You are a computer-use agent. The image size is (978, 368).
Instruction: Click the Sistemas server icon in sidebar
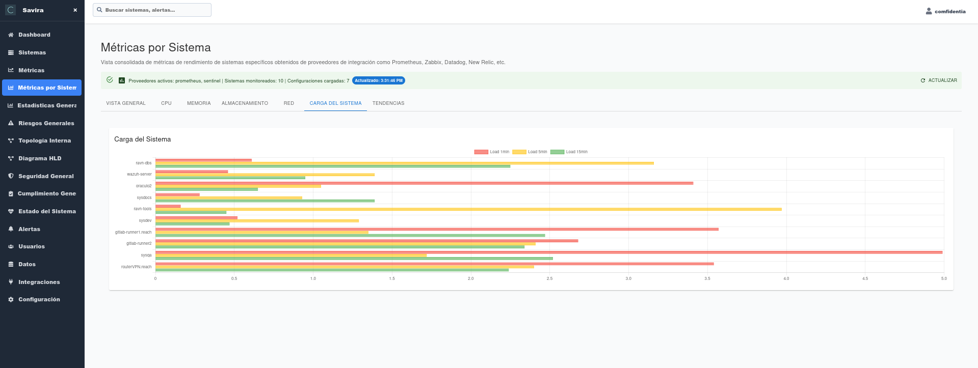[11, 53]
